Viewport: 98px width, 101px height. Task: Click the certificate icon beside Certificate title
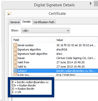click(x=9, y=14)
